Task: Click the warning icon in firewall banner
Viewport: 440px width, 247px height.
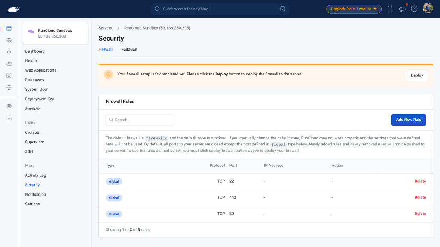Action: 108,75
